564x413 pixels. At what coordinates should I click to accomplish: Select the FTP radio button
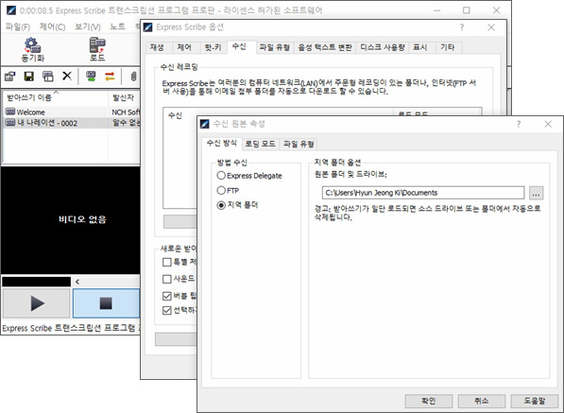pyautogui.click(x=221, y=190)
